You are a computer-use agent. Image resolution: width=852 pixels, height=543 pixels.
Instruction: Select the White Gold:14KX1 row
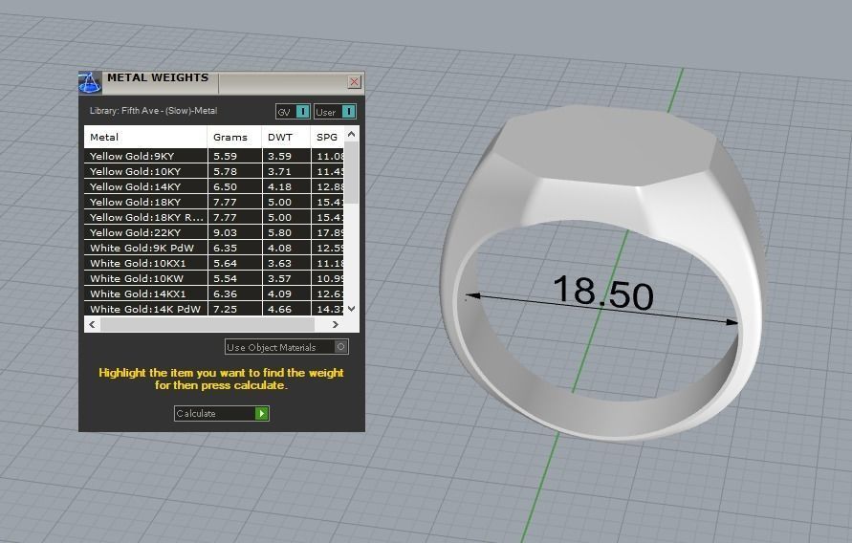(214, 293)
